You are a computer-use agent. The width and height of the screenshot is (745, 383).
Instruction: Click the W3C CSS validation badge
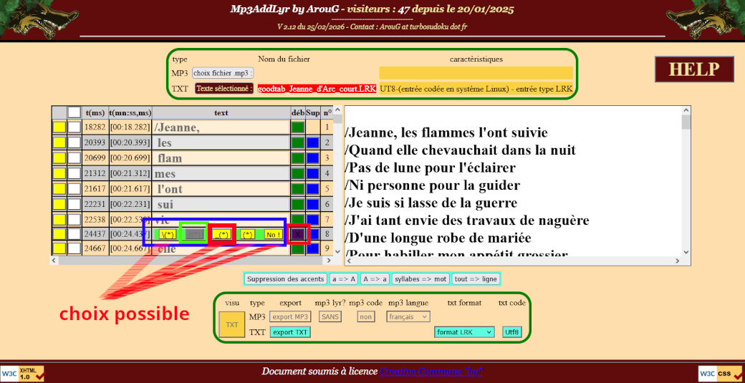tap(721, 373)
